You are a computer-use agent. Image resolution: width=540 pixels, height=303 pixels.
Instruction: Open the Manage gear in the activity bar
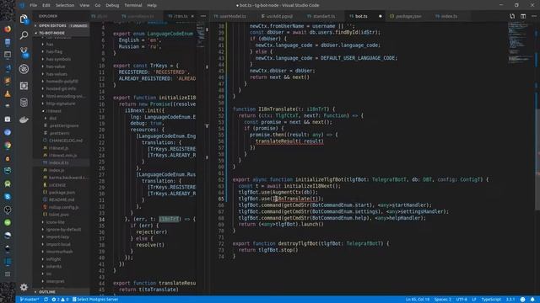24,287
